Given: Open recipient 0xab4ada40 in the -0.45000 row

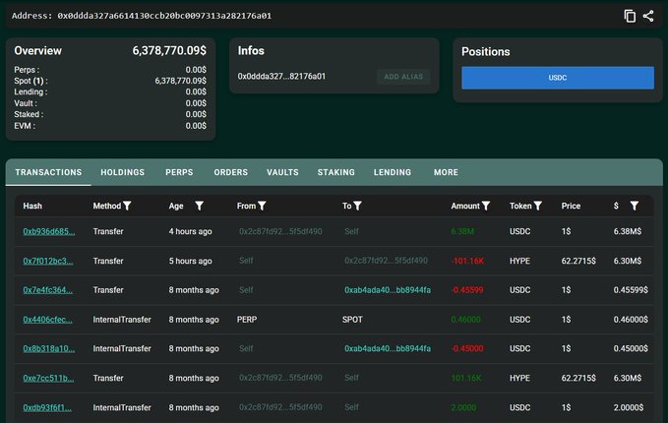Looking at the screenshot, I should [388, 348].
